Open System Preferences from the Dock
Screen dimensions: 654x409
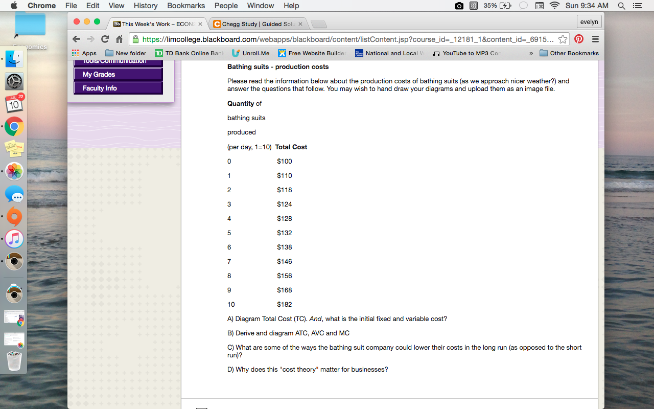tap(14, 81)
